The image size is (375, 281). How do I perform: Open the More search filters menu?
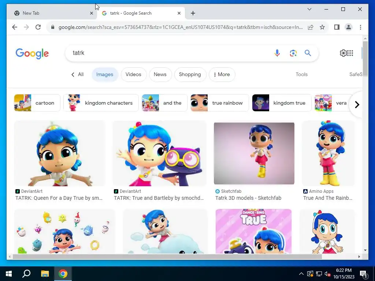coord(222,74)
